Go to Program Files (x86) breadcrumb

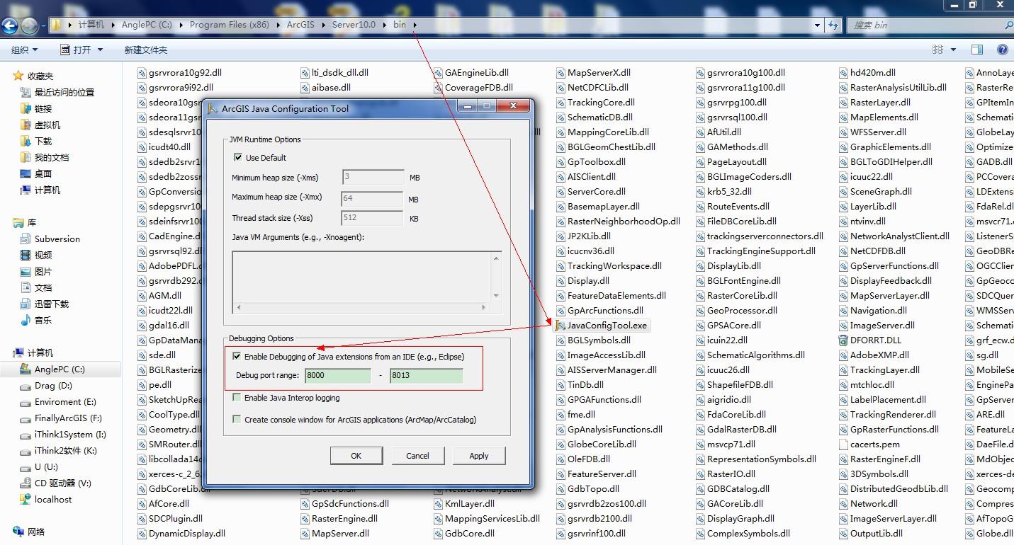(229, 25)
